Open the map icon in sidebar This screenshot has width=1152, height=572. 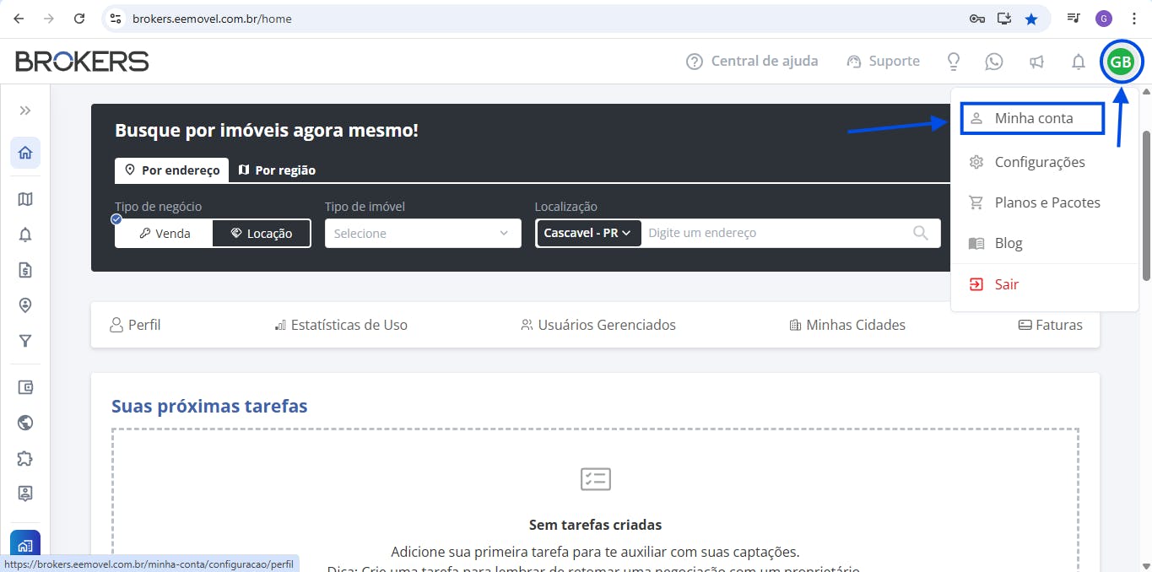pyautogui.click(x=25, y=199)
